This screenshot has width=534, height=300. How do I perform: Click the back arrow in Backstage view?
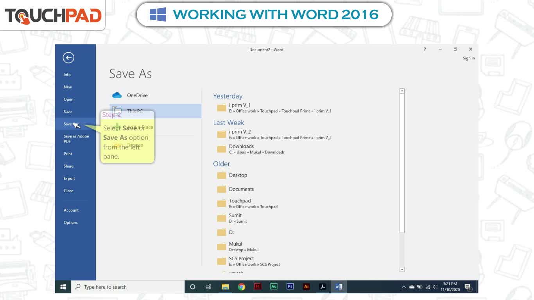pos(68,58)
